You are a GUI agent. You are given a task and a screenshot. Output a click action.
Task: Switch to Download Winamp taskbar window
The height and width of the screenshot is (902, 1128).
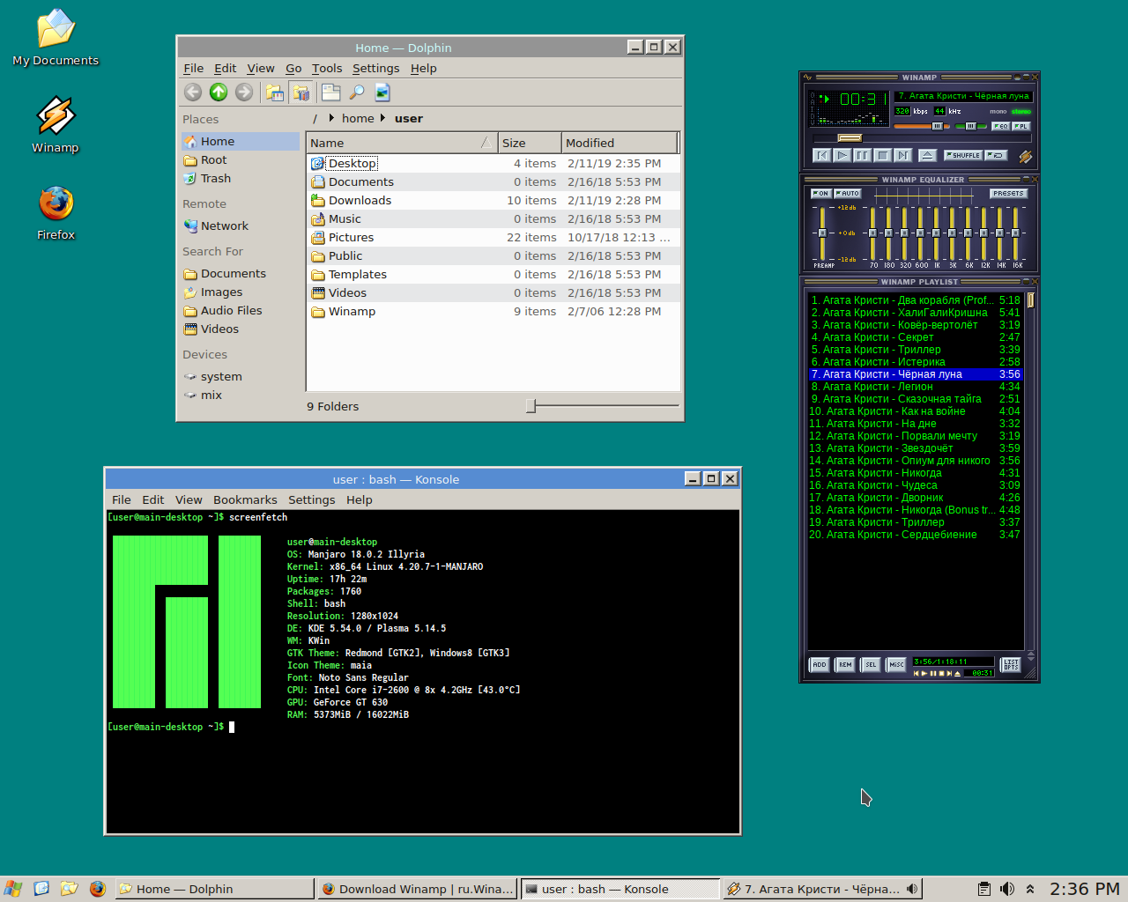pyautogui.click(x=417, y=889)
